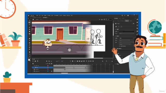Create a new layer in timeline
Image resolution: width=166 pixels, height=93 pixels.
coord(33,61)
